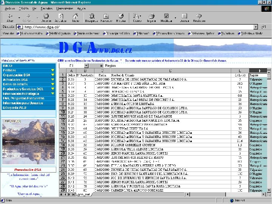Click the next-sheet navigation arrow

(70, 195)
